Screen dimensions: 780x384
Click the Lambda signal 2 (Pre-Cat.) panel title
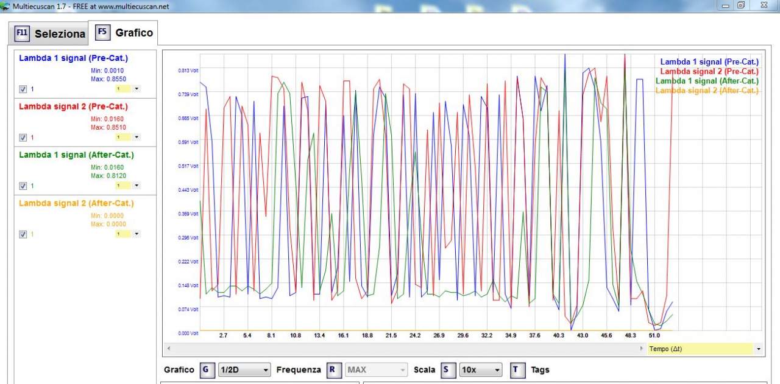(74, 106)
